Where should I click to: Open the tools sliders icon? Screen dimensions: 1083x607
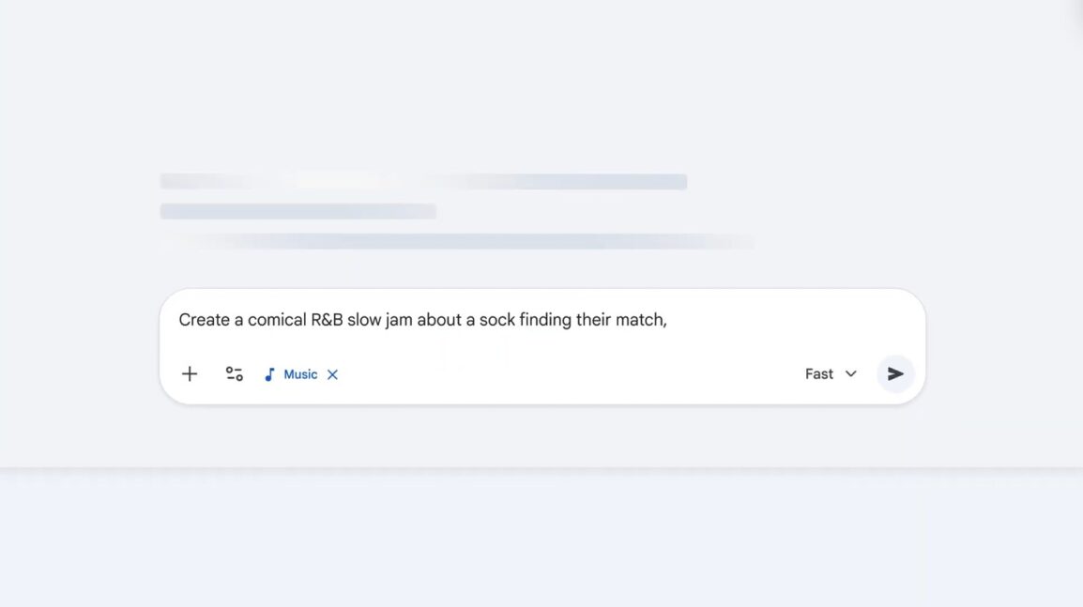(x=234, y=374)
